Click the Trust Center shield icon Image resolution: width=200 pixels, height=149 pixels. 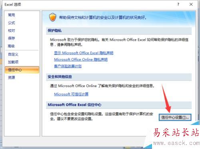[53, 17]
